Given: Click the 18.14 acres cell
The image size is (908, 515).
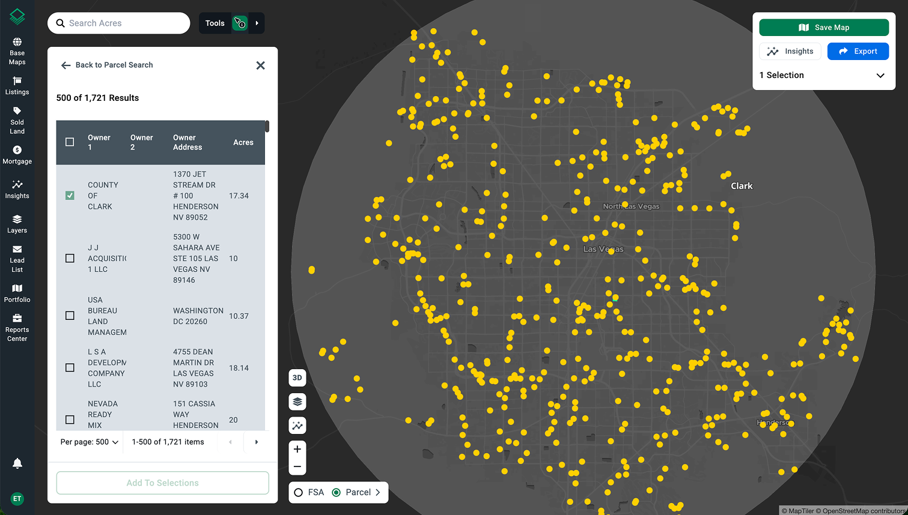Looking at the screenshot, I should (239, 368).
